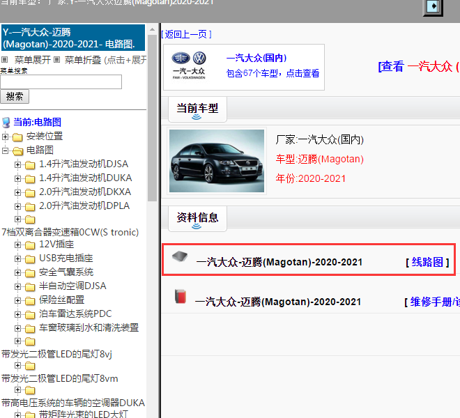Viewport: 460px width, 418px height.
Task: Click 包含67个车型，点击查看 link
Action: tap(273, 73)
